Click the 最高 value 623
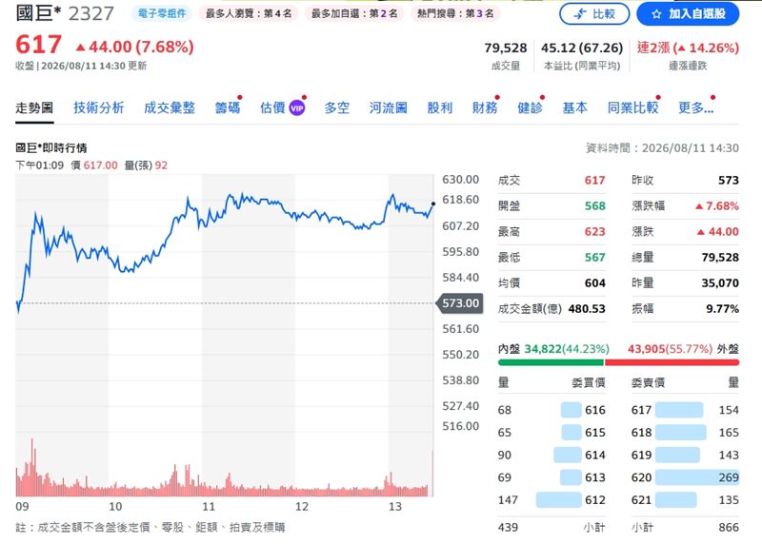Viewport: 762px width, 544px height. pos(594,232)
